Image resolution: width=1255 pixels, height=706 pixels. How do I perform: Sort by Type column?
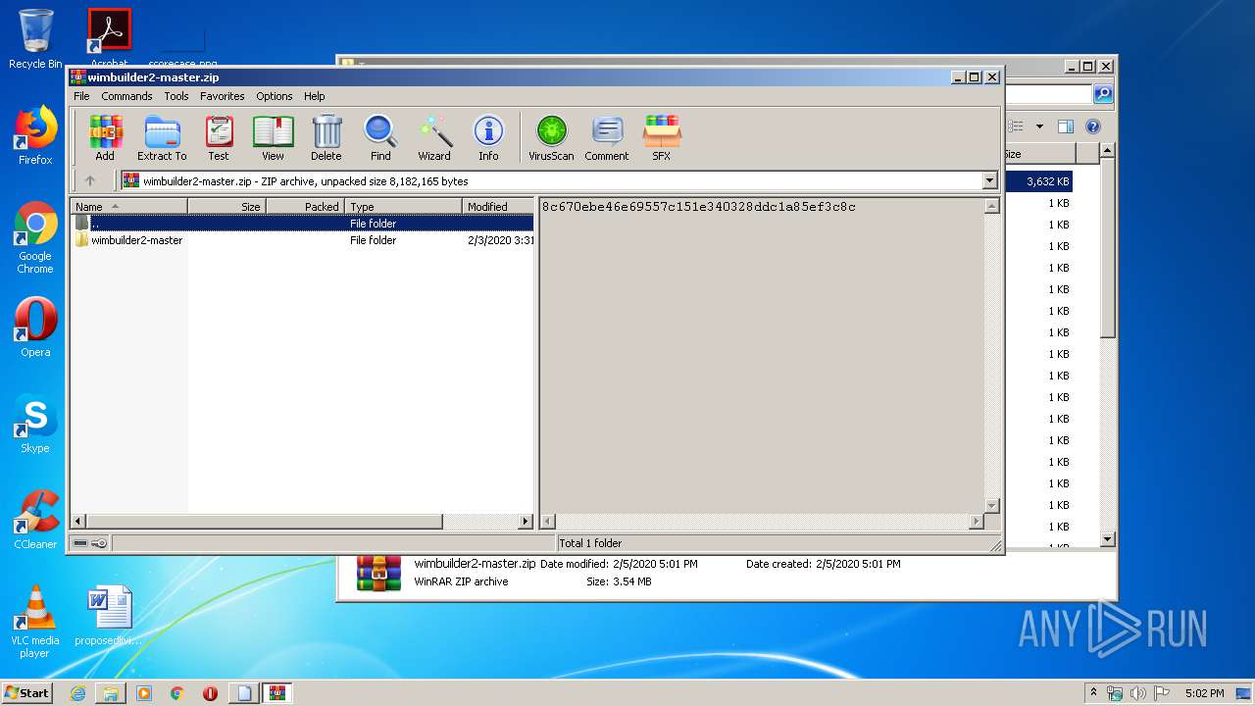403,207
